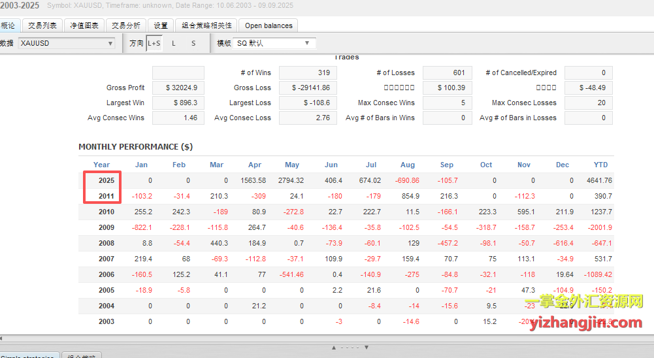
Task: Select the 交易分析 tab
Action: [125, 25]
